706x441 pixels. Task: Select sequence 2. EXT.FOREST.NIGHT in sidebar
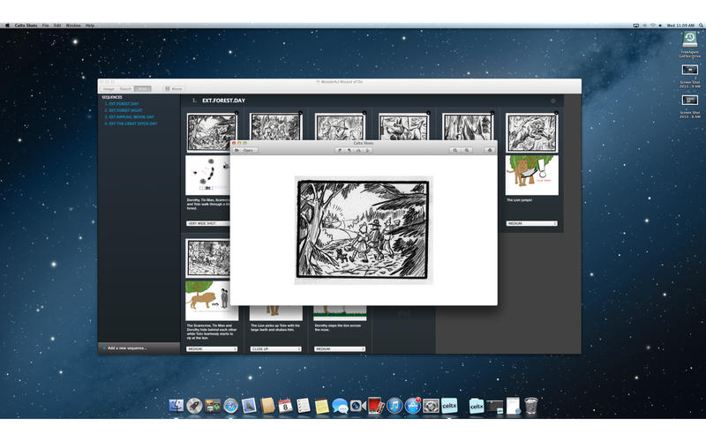[124, 110]
